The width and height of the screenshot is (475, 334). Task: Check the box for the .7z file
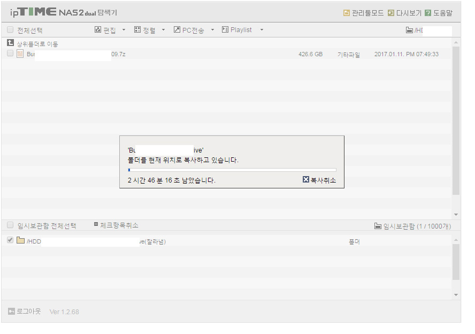coord(10,54)
